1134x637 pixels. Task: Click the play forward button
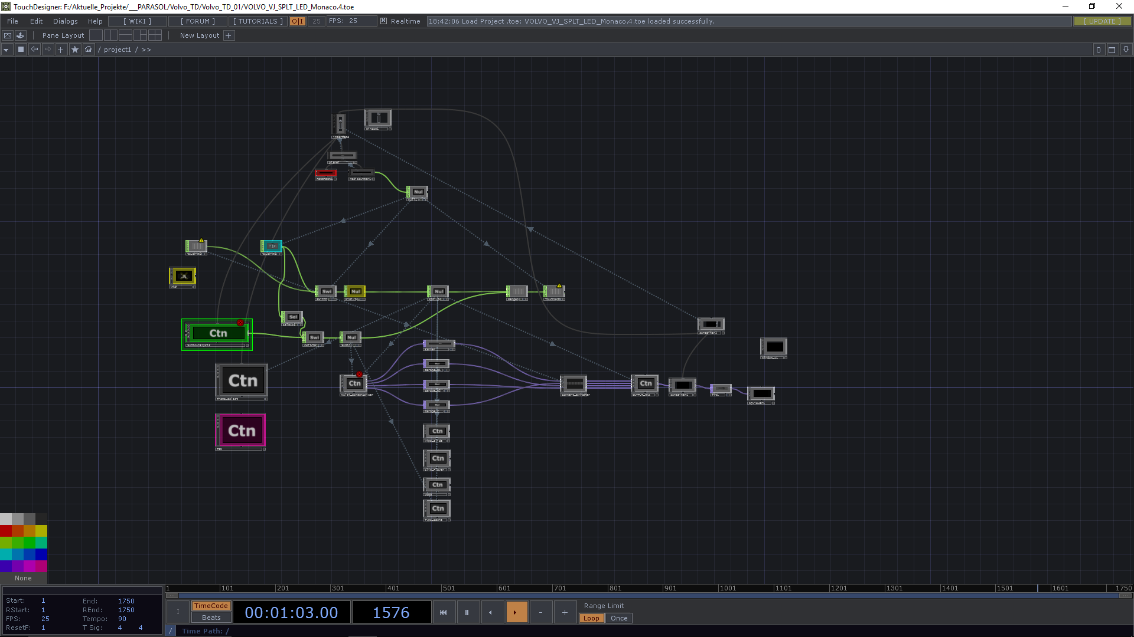point(516,612)
